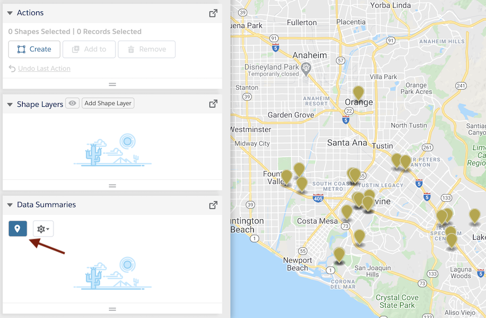Click the top pin in Fountain Valley cluster
486x318 pixels.
pos(299,170)
